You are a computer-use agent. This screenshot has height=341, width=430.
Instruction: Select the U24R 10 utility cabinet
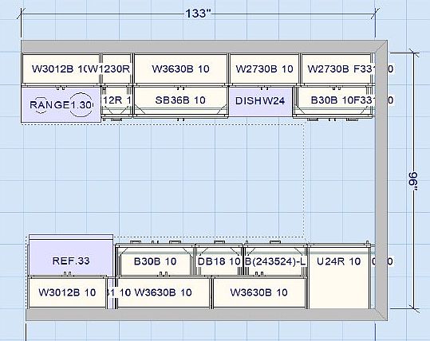coord(339,276)
